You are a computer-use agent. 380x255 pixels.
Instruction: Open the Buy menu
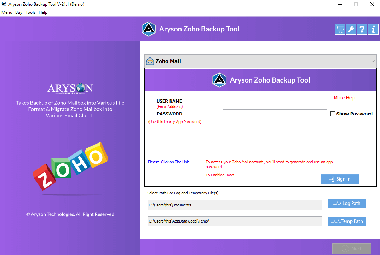pos(19,12)
